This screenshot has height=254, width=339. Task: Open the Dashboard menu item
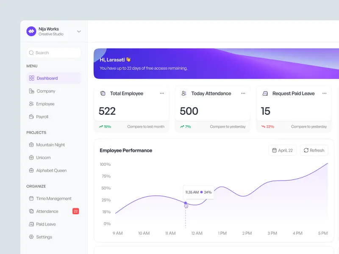click(x=47, y=78)
